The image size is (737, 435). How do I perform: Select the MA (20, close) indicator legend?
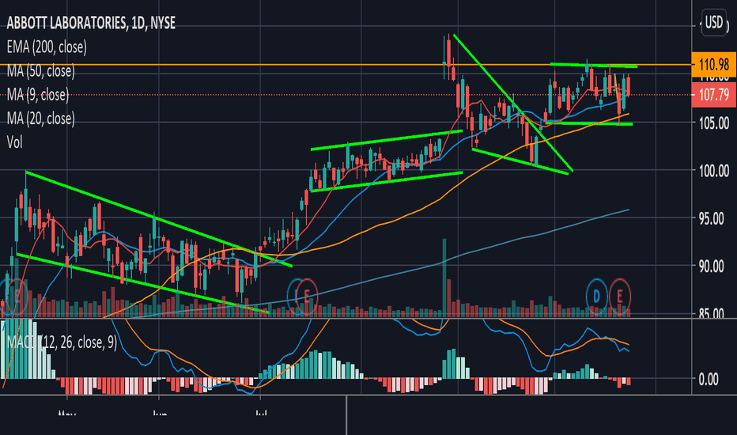[x=41, y=119]
